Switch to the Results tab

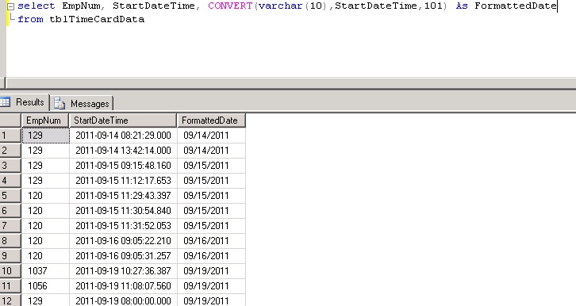click(x=25, y=102)
